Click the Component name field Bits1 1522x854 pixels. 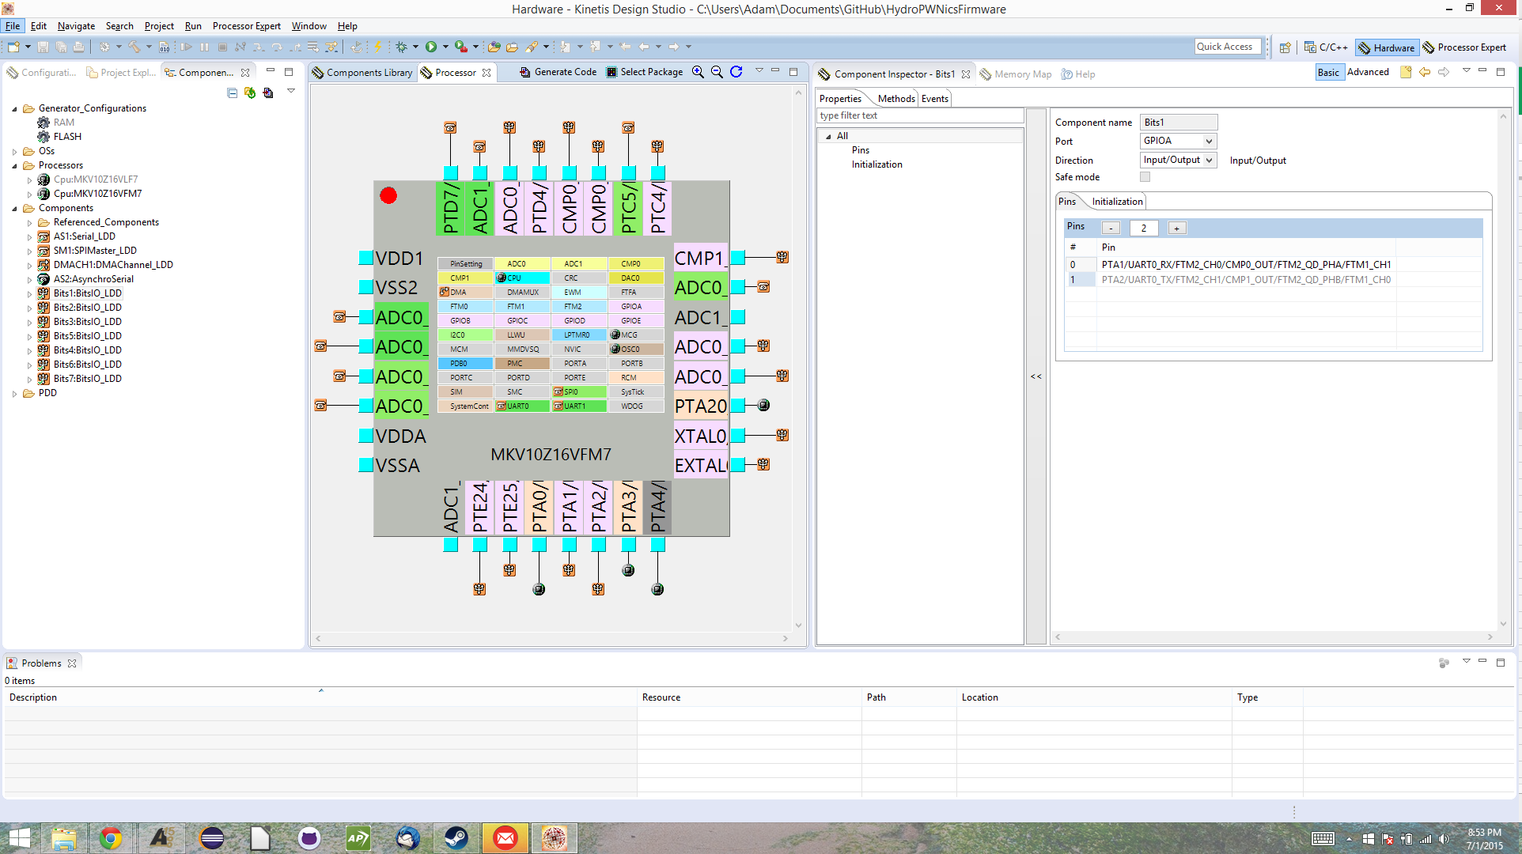(x=1178, y=123)
